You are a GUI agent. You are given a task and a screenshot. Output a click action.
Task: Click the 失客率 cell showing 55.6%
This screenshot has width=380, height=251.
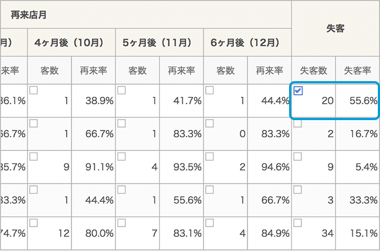point(357,101)
